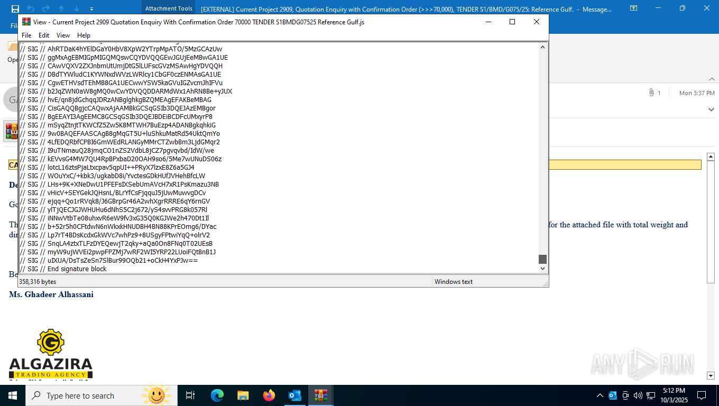Click the attachment archive icon in the Outlook message

(11, 131)
